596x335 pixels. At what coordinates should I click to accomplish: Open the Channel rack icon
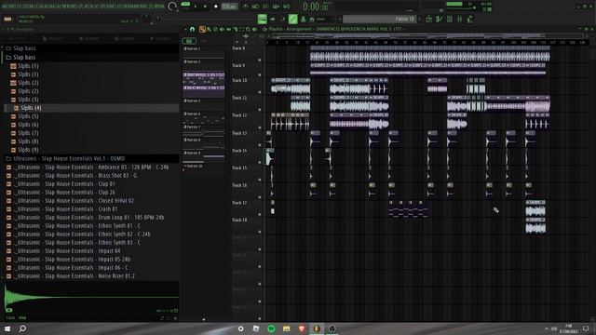[x=449, y=19]
